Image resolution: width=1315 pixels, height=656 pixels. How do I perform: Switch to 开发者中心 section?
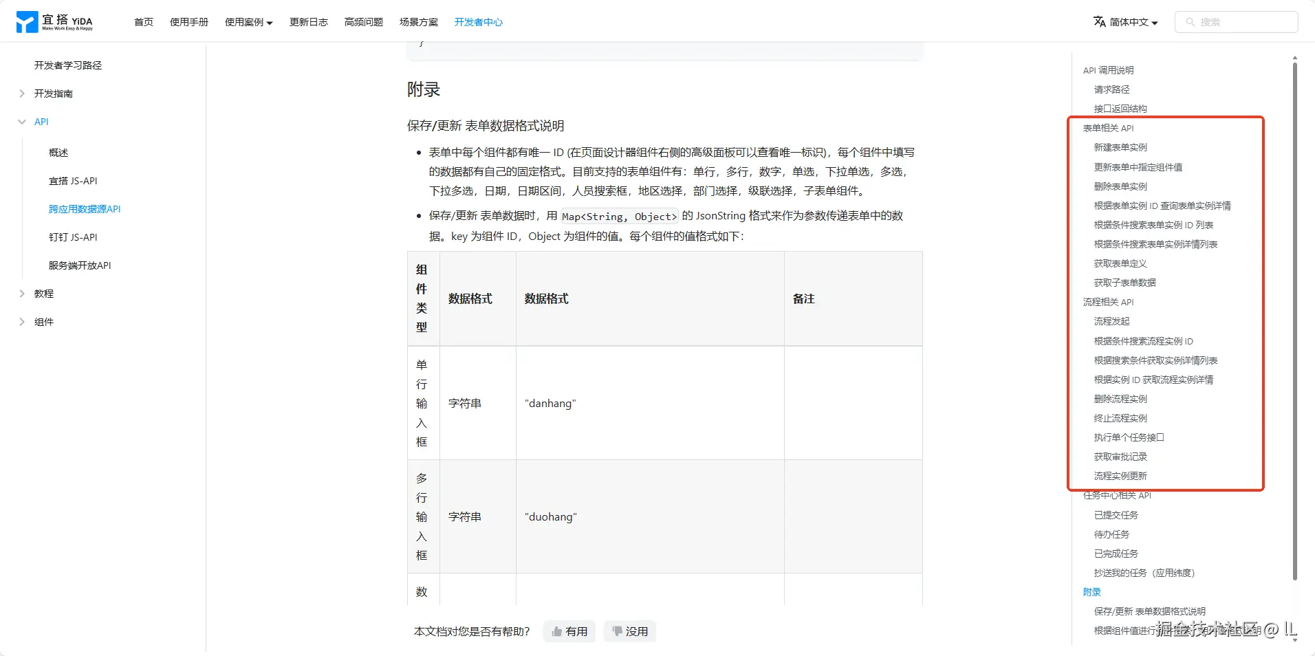477,21
